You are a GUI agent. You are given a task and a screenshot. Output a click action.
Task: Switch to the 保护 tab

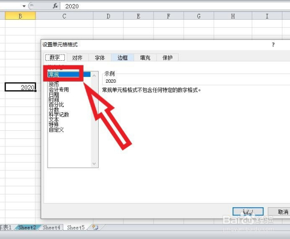(168, 57)
